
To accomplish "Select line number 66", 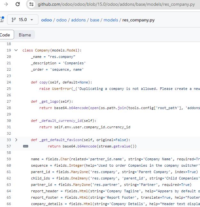I will tap(9, 204).
